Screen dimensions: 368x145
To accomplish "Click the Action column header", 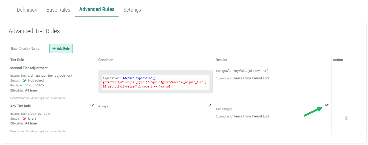I will point(338,60).
